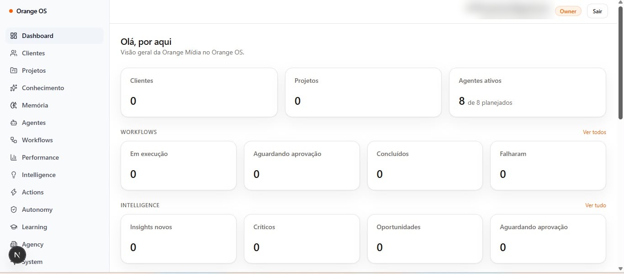This screenshot has height=274, width=624.
Task: Click Ver tudo link for Intelligence
Action: tap(596, 205)
